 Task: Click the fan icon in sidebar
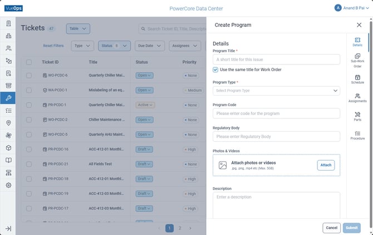point(8,136)
